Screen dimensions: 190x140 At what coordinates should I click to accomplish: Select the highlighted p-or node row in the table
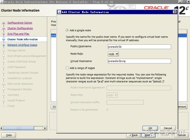click(53, 36)
